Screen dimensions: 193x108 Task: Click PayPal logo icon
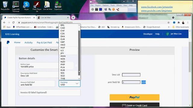pyautogui.click(x=8, y=42)
